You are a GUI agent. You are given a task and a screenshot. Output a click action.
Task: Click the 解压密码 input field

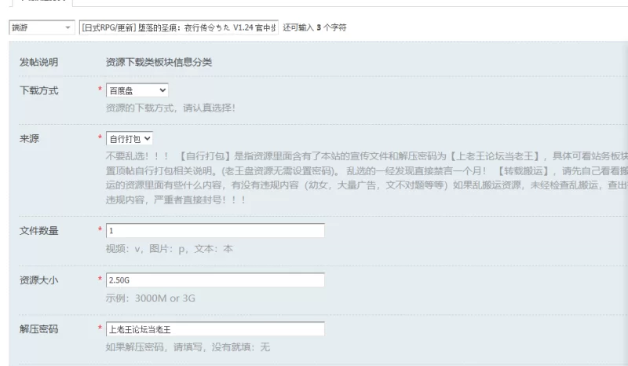(215, 329)
